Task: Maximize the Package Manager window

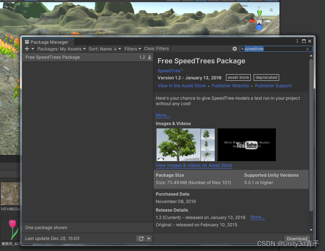Action: 304,41
